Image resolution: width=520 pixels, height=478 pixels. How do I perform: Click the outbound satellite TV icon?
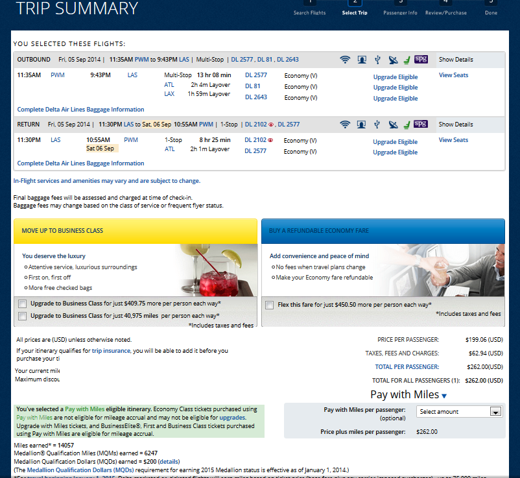(x=393, y=60)
